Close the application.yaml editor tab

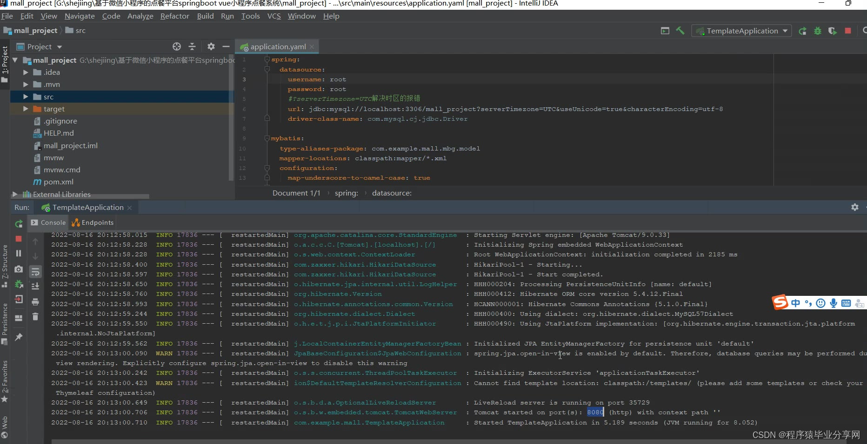click(312, 47)
